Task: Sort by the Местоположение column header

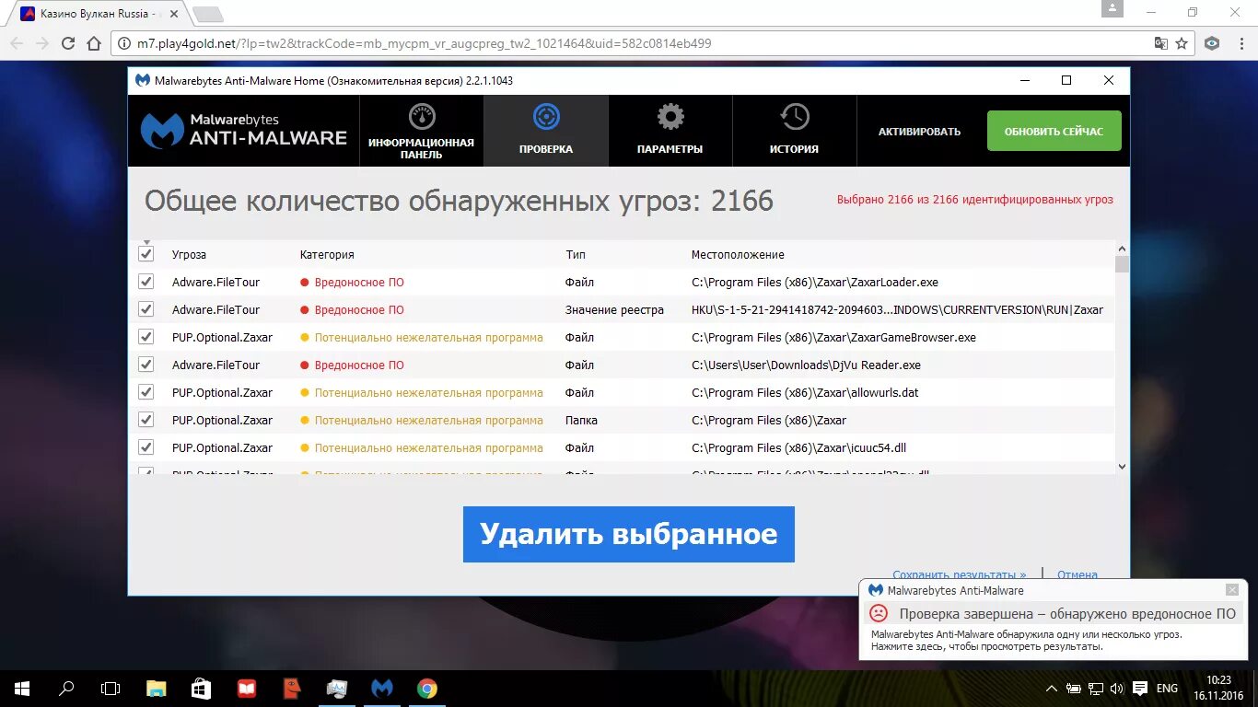Action: [x=738, y=255]
